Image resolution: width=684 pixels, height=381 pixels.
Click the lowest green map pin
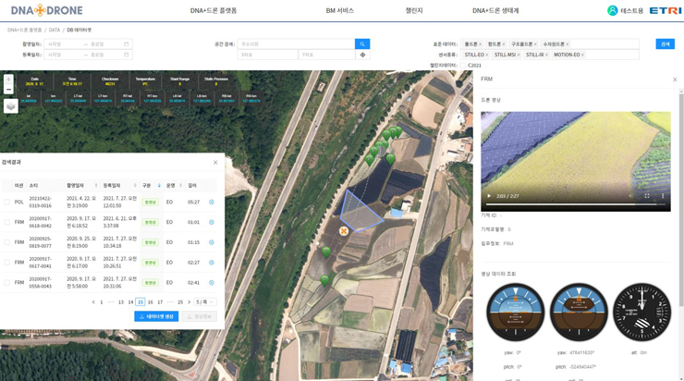click(x=324, y=280)
